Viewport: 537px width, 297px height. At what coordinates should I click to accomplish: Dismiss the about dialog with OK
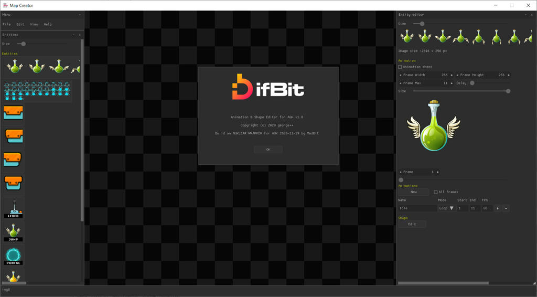coord(268,150)
